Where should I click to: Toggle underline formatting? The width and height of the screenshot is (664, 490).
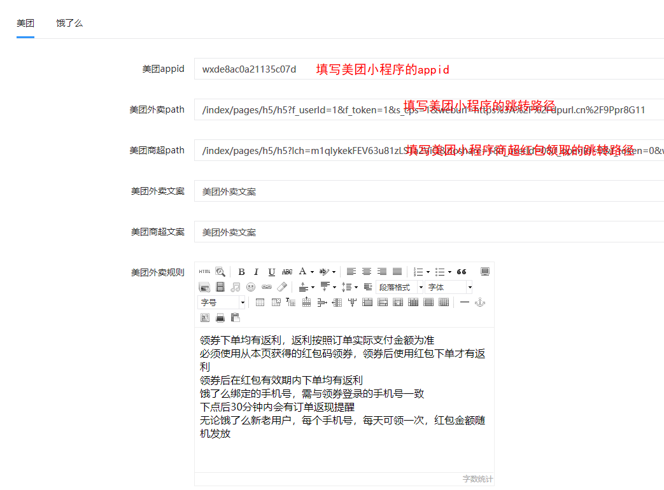(271, 272)
